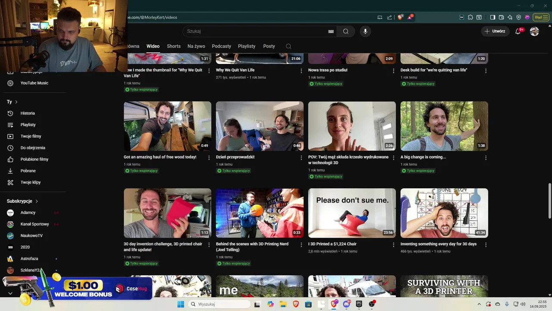Open options for Got an amazing haul video
Screen dimensions: 552x311
tap(209, 158)
